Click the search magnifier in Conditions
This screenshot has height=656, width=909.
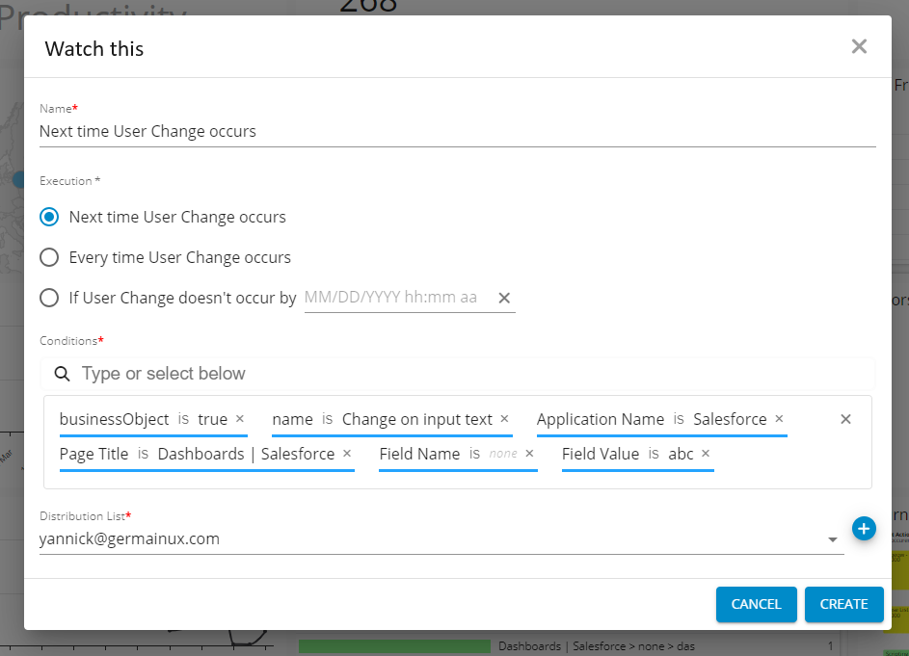62,374
